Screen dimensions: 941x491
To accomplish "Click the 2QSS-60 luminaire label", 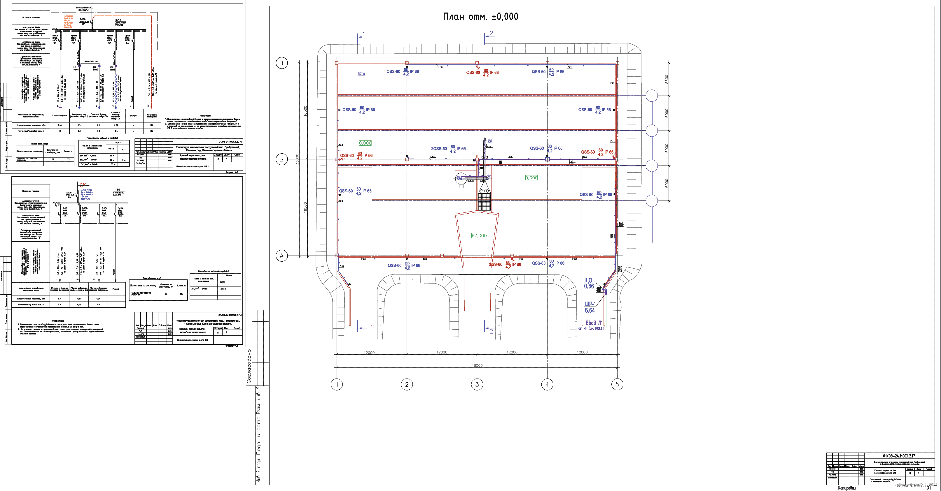I will tap(439, 149).
